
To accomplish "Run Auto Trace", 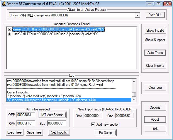I will 155,53.
